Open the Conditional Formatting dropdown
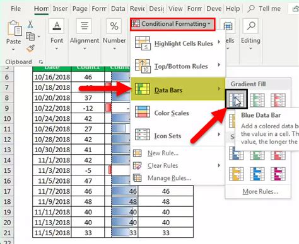This screenshot has width=299, height=244. (172, 24)
